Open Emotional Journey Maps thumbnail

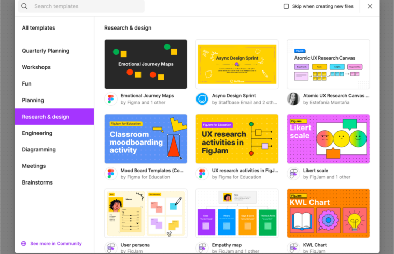click(146, 64)
